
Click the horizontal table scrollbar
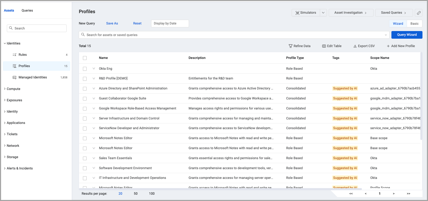[220, 189]
